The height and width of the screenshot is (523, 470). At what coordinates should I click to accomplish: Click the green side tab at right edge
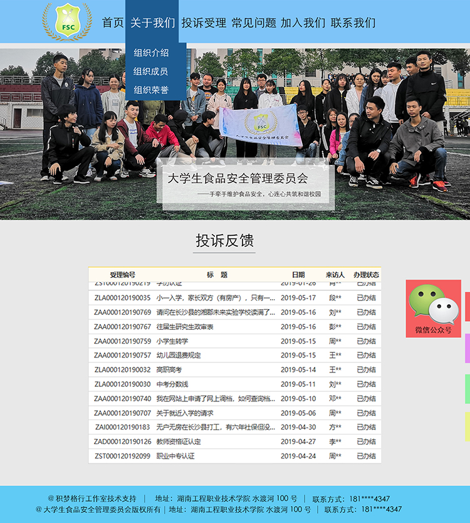(467, 389)
